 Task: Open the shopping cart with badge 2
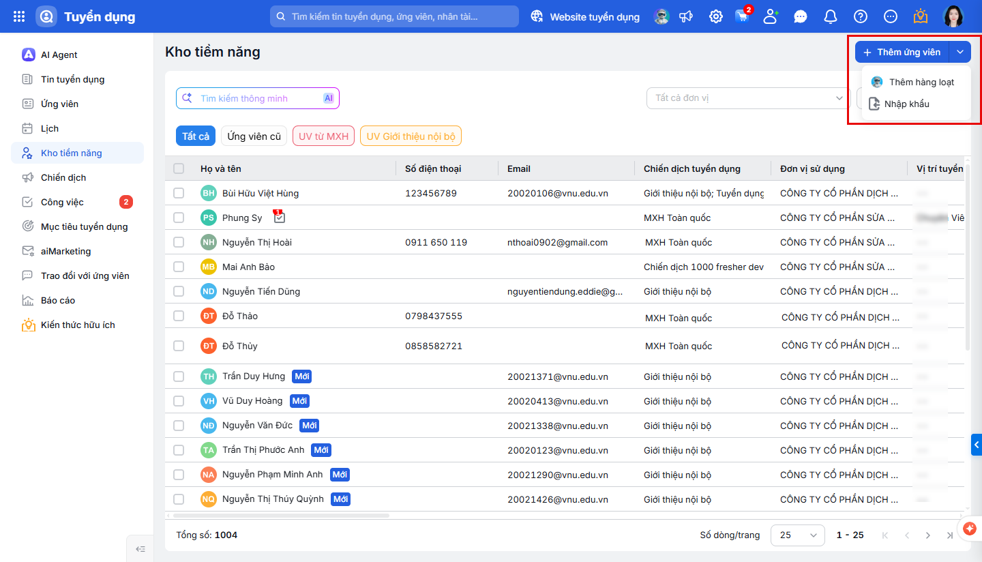[743, 15]
